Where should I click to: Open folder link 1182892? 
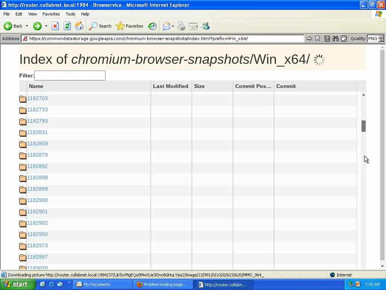pos(37,166)
